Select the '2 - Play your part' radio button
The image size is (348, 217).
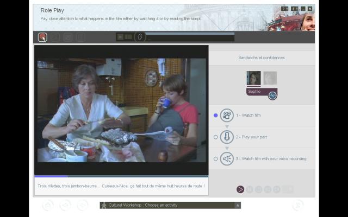(216, 137)
